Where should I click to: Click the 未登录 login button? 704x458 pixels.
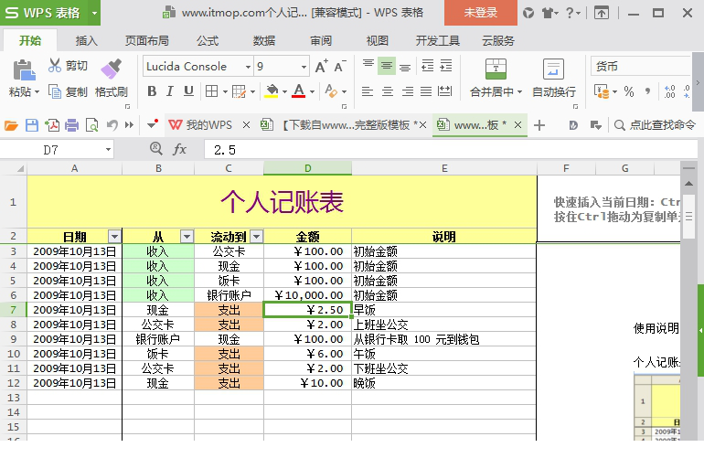(480, 13)
